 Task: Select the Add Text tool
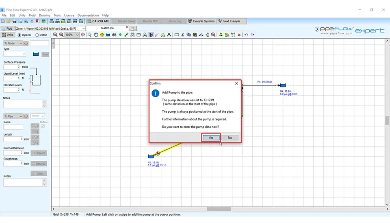[x=169, y=35]
